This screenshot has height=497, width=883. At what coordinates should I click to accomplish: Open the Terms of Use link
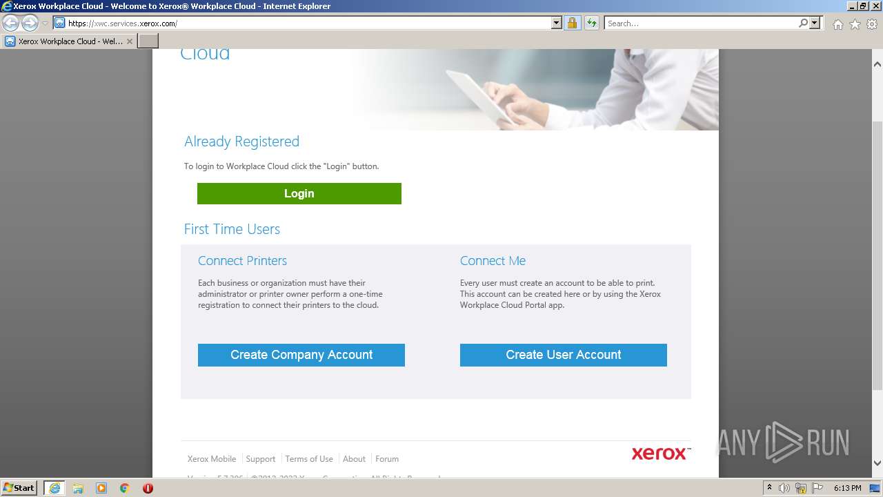tap(309, 459)
